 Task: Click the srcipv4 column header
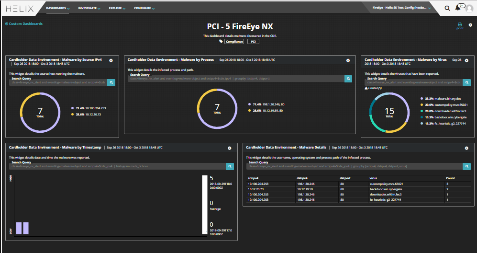click(x=254, y=178)
